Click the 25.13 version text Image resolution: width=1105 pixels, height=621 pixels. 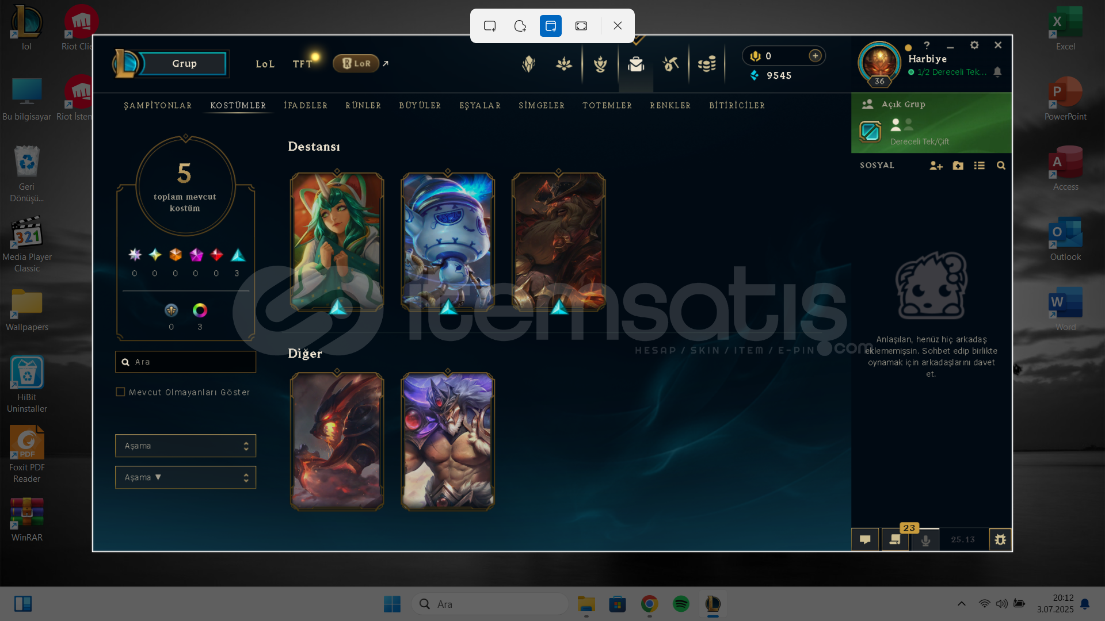963,539
